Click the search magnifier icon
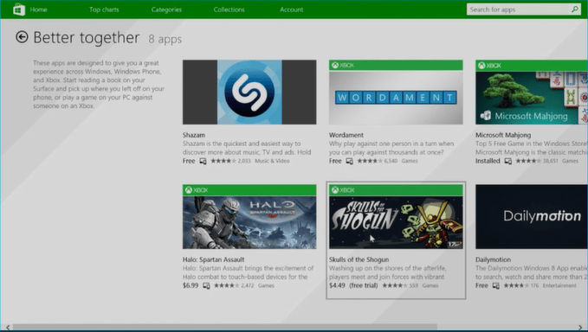This screenshot has width=588, height=332. pyautogui.click(x=574, y=10)
